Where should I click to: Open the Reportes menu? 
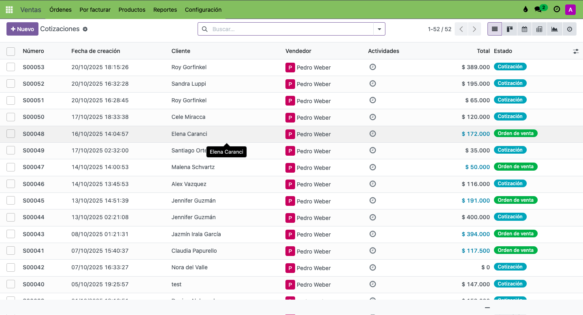click(x=165, y=10)
